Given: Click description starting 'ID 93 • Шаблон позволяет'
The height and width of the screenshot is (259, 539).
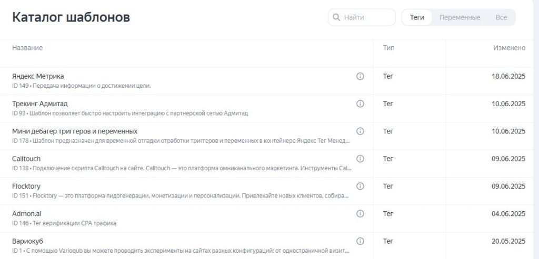Looking at the screenshot, I should pos(130,113).
